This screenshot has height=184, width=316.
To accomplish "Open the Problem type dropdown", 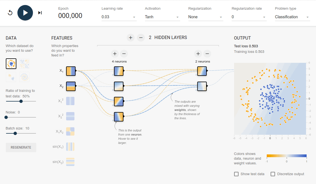I will pos(292,17).
